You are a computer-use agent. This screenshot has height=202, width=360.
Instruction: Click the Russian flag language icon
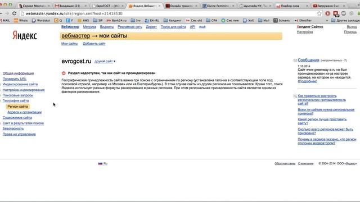click(x=100, y=163)
